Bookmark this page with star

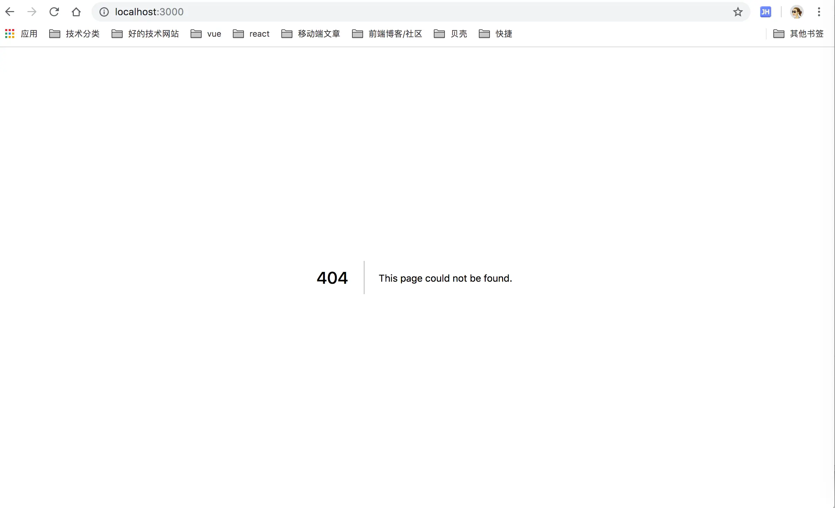[x=738, y=12]
